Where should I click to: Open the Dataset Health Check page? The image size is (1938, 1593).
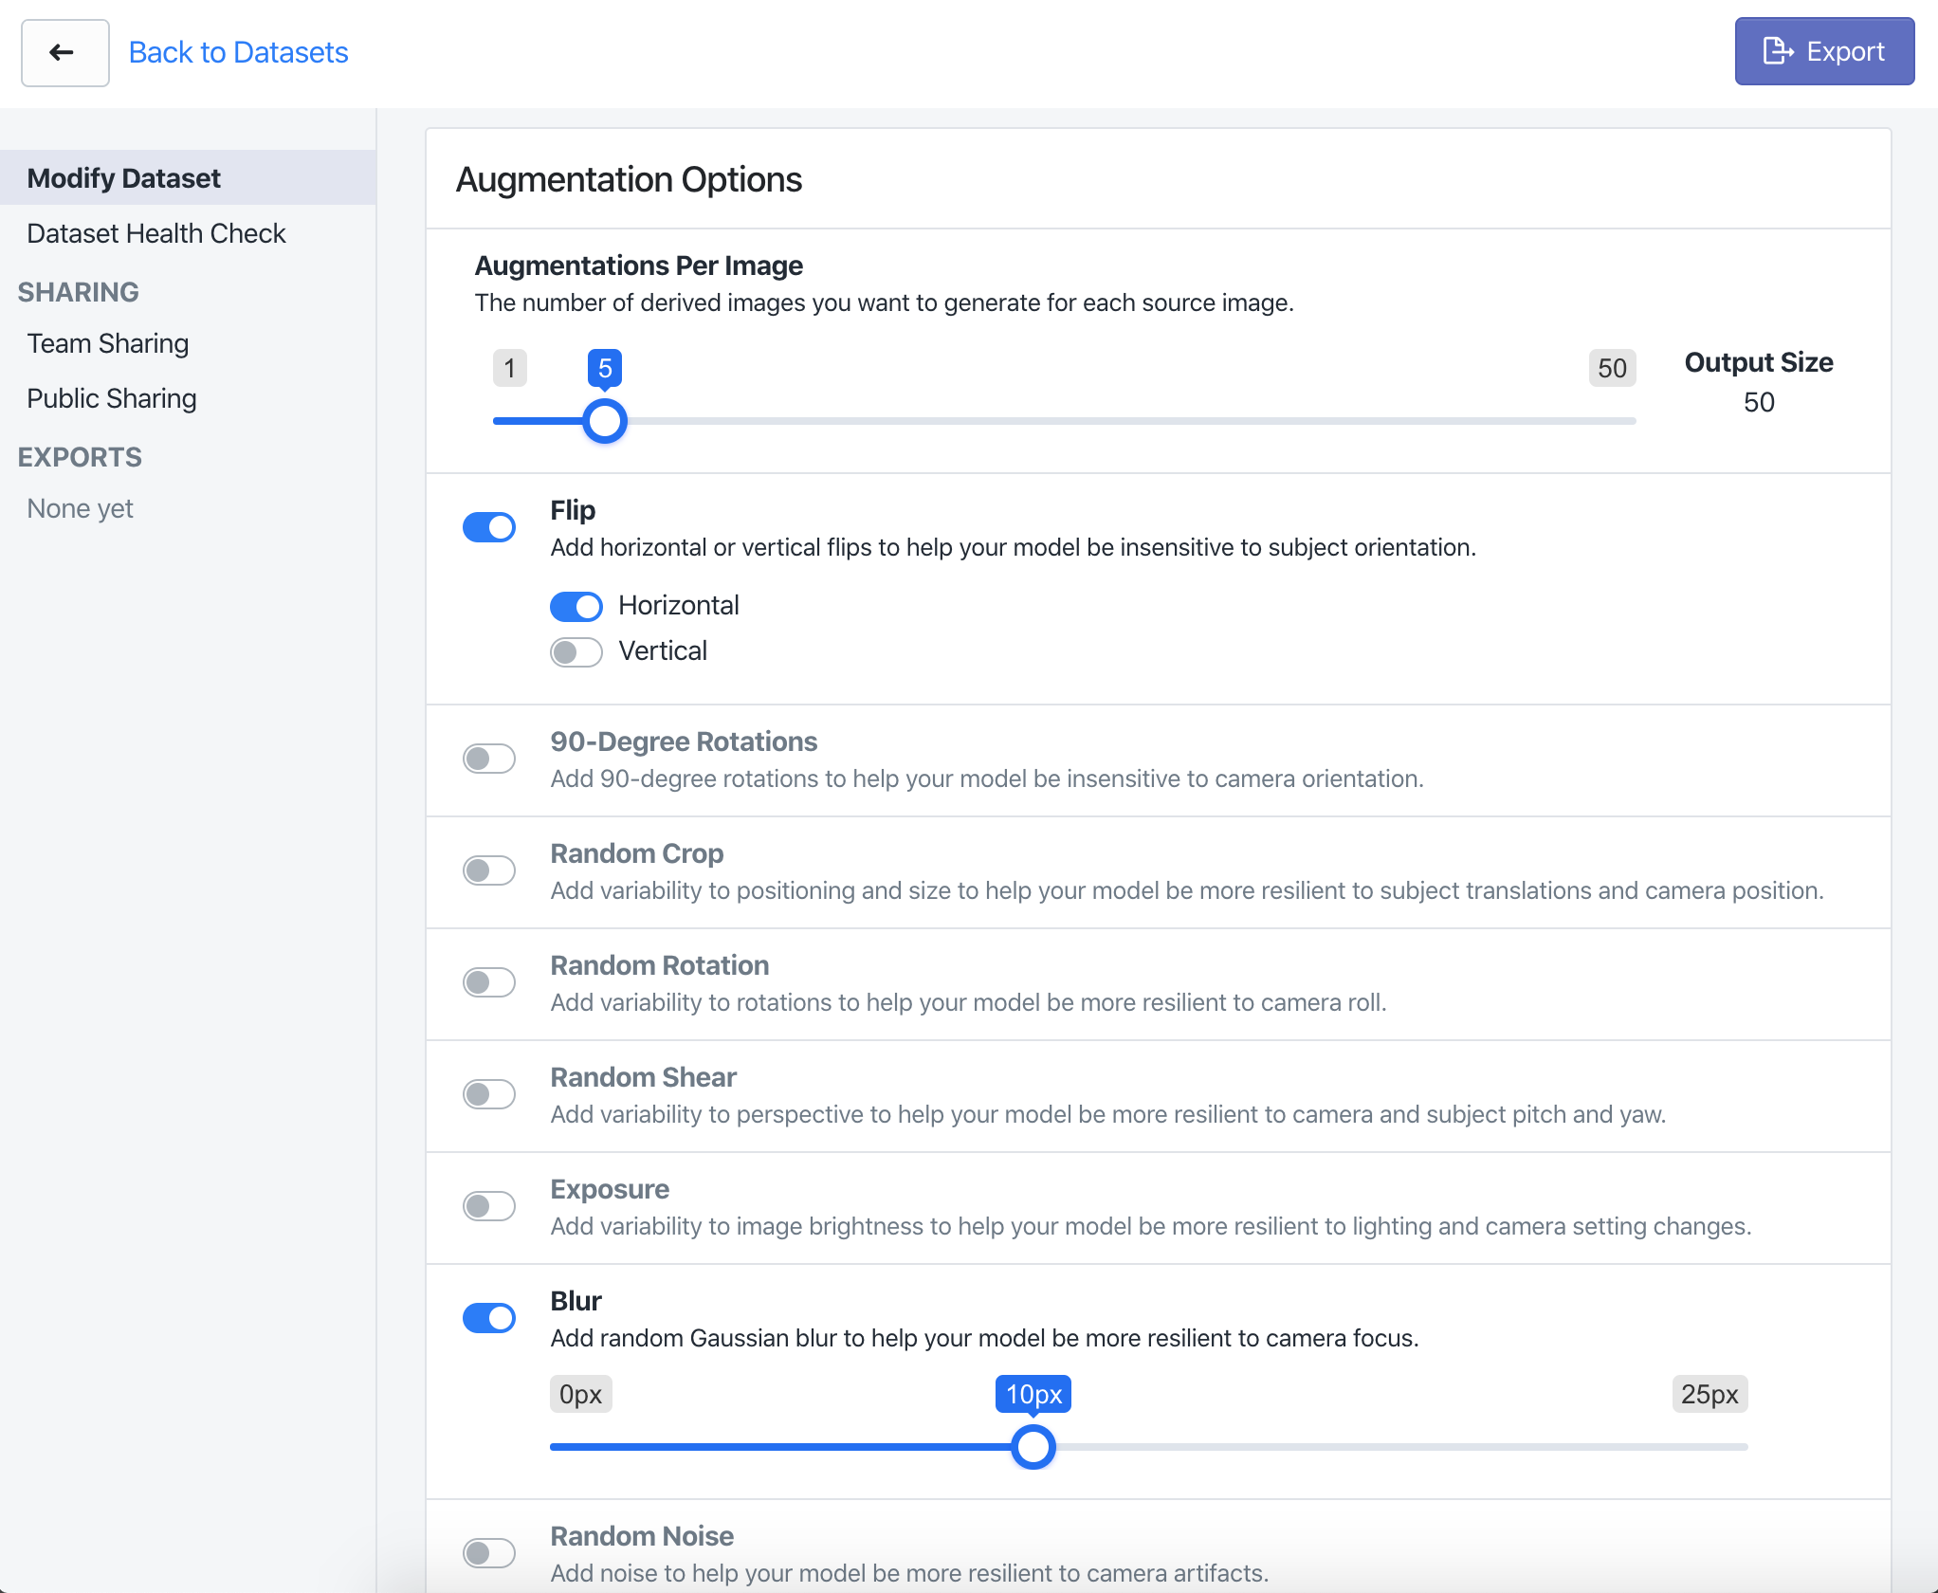(156, 233)
